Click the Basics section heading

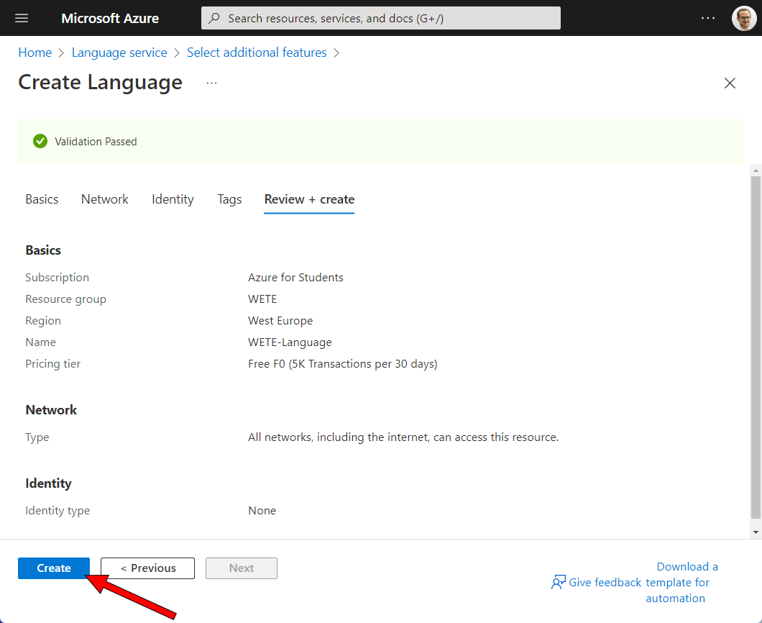pos(43,250)
